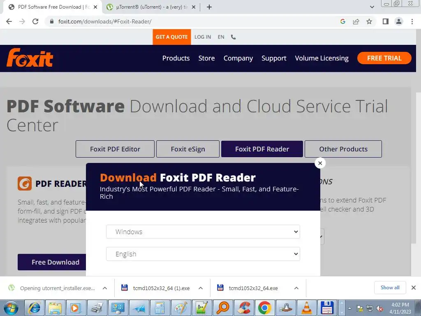Open the Windows Start menu
The height and width of the screenshot is (316, 421).
[x=11, y=308]
